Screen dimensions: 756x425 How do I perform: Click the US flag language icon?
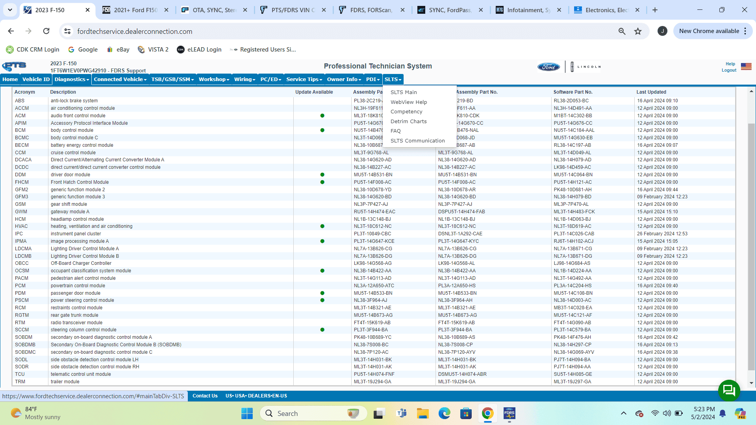pos(746,67)
